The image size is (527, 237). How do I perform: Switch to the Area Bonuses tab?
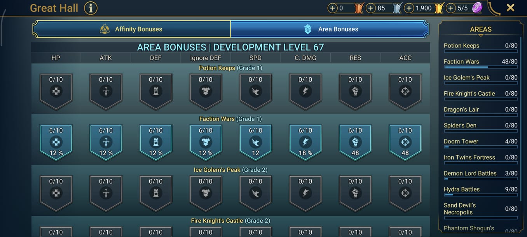(330, 29)
